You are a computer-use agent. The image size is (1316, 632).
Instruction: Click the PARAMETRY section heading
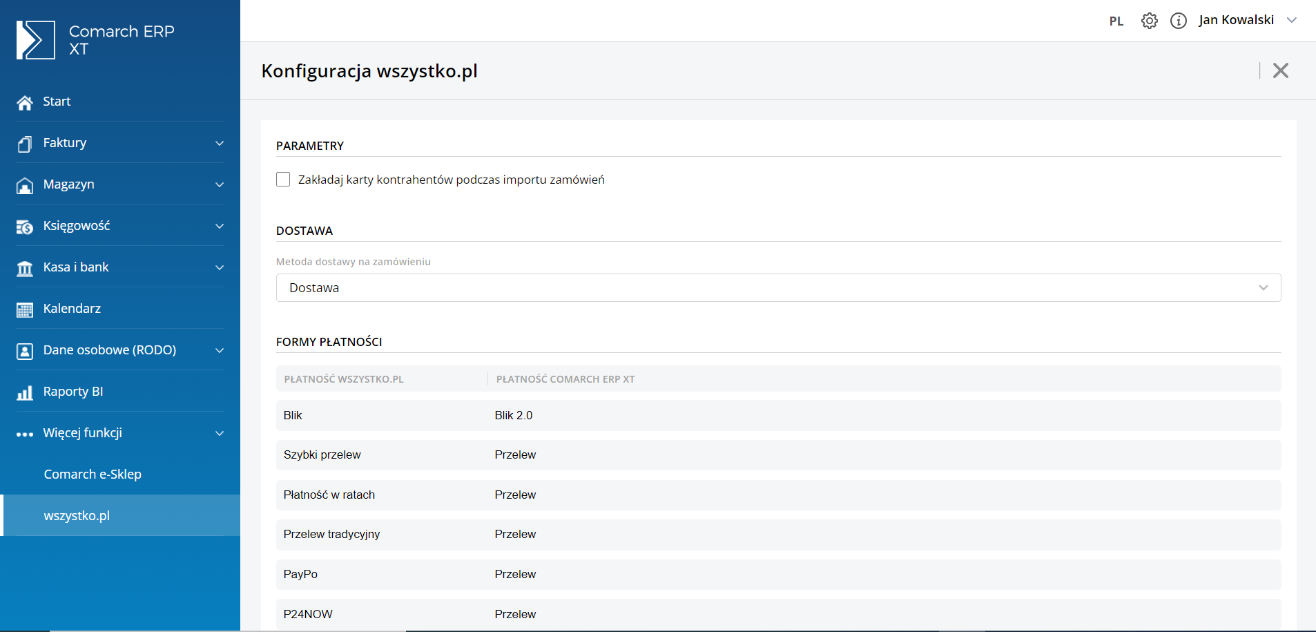coord(310,146)
